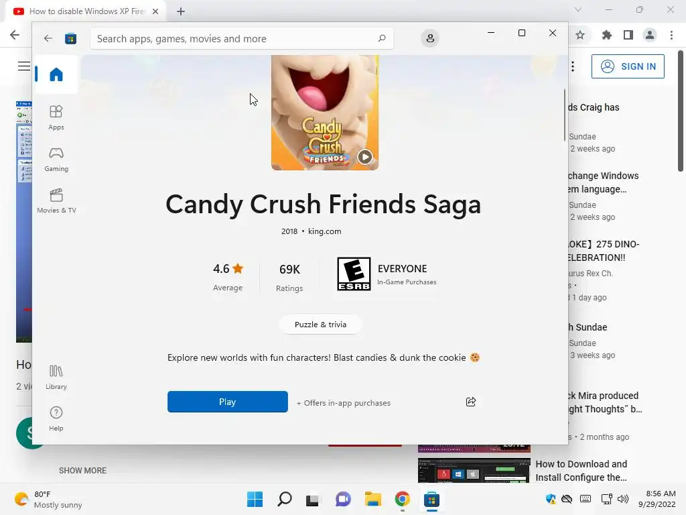Open the Apps section in sidebar
The image size is (686, 515).
56,117
